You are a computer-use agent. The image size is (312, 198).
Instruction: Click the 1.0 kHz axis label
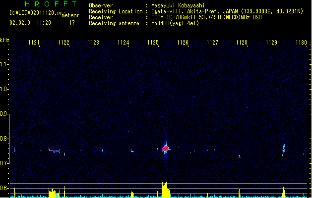tap(4, 89)
